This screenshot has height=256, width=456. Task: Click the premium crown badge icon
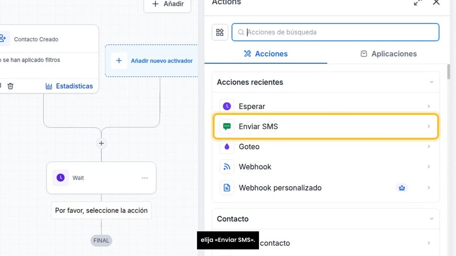tap(402, 188)
